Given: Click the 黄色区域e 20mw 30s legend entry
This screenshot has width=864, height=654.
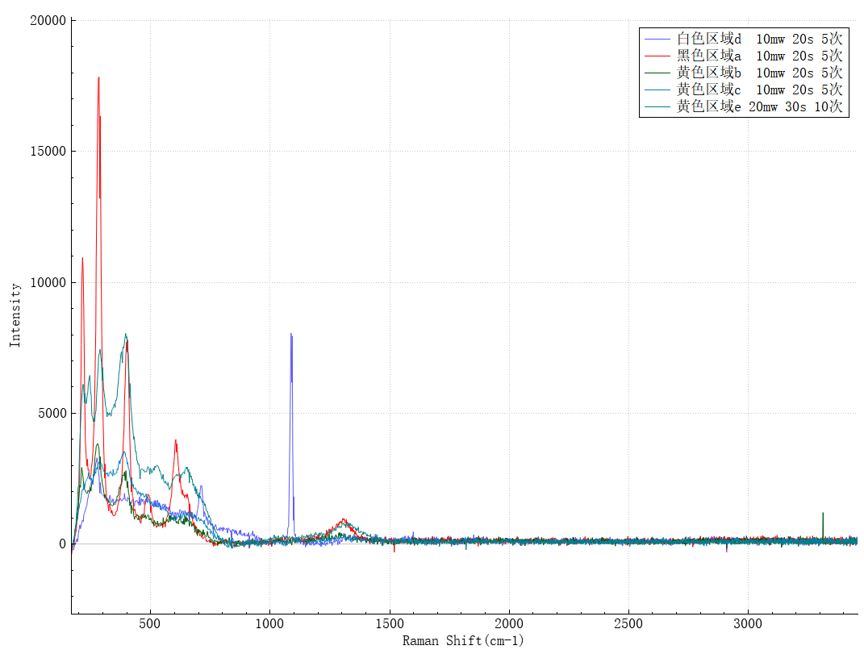Looking at the screenshot, I should click(759, 106).
